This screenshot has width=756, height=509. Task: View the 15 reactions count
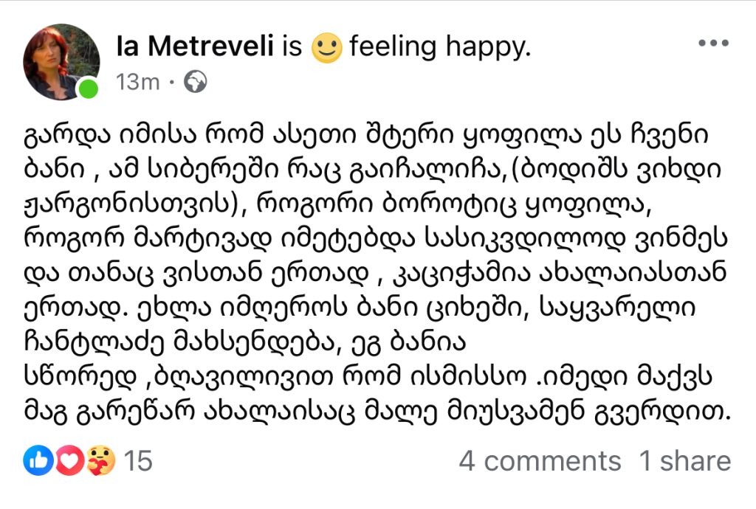tap(137, 462)
